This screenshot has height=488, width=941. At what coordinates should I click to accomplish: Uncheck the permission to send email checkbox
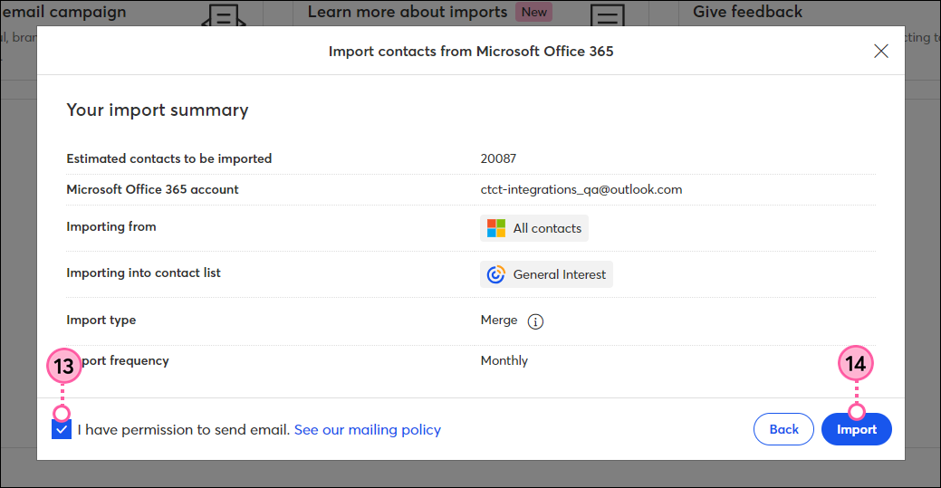pos(62,429)
